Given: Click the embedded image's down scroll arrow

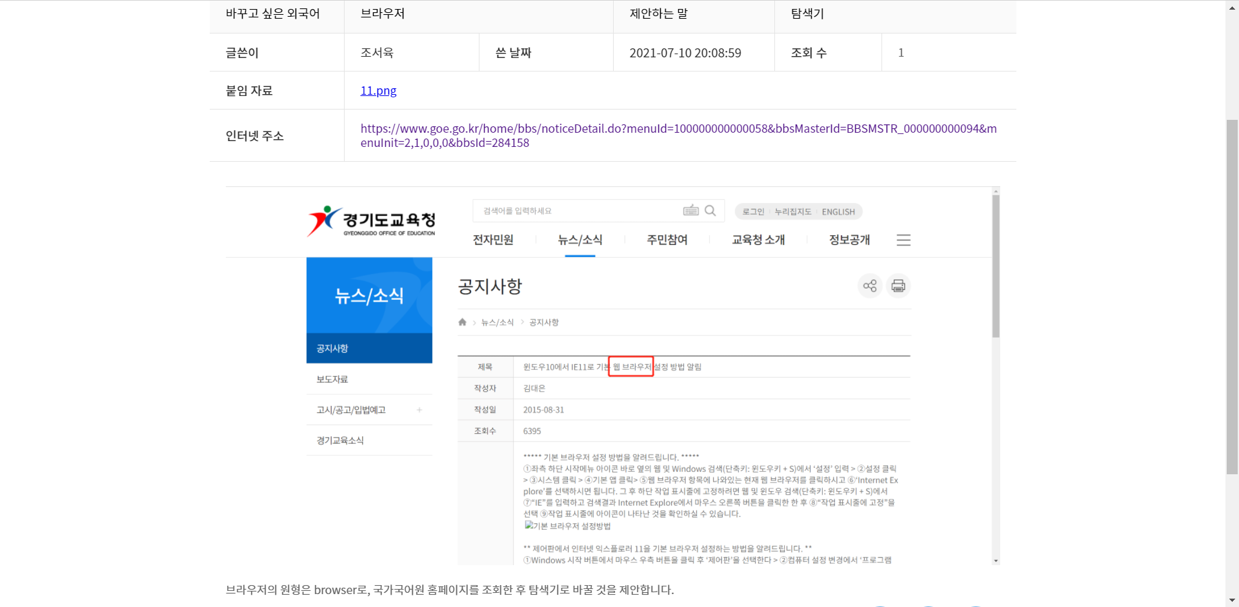Looking at the screenshot, I should (996, 561).
